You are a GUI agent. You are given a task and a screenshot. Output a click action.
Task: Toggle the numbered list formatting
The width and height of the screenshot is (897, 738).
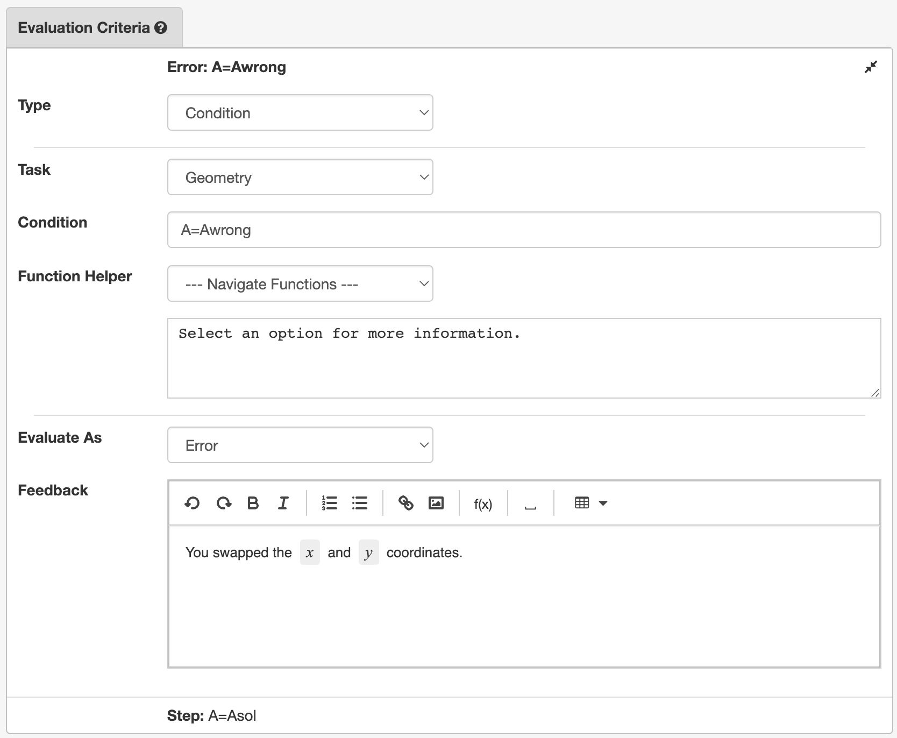click(x=329, y=503)
